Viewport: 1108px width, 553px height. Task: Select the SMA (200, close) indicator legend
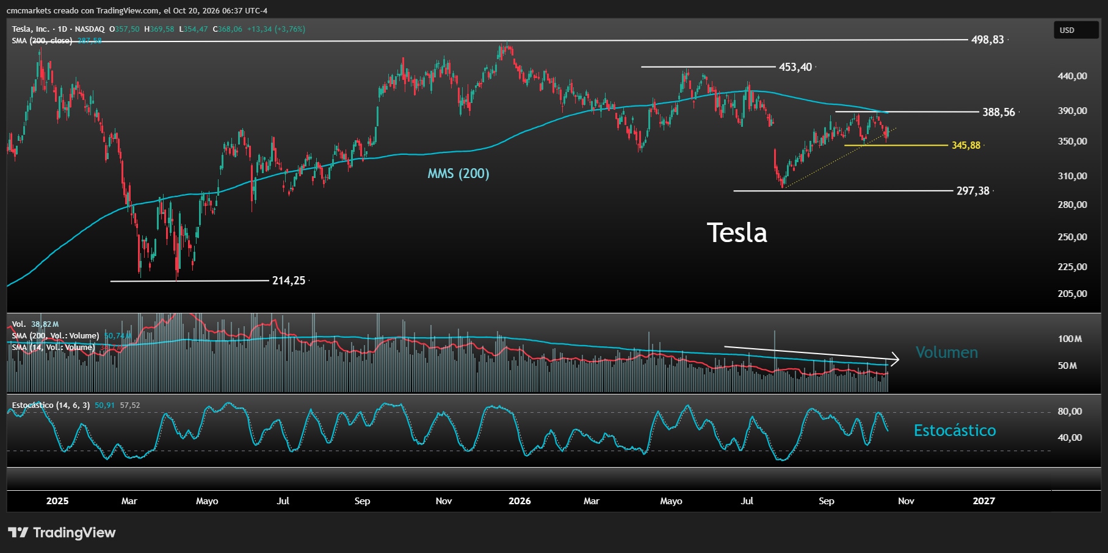42,40
